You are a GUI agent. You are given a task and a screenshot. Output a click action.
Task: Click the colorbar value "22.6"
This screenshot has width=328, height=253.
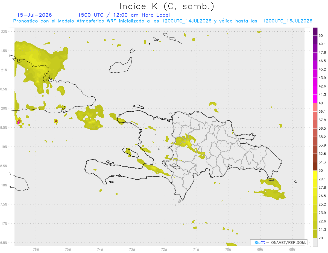tap(322, 221)
